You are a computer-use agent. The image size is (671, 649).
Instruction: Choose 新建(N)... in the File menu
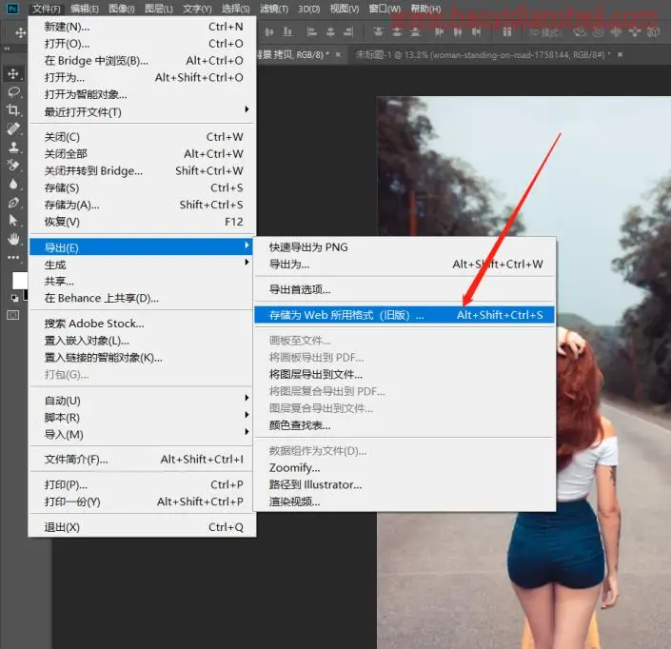tap(142, 27)
